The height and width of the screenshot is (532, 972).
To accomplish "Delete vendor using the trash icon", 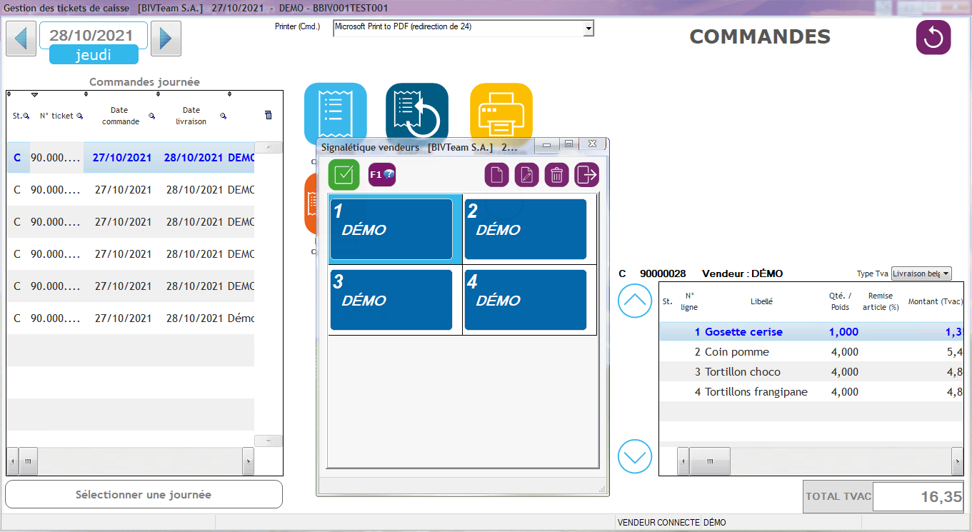I will pos(556,174).
